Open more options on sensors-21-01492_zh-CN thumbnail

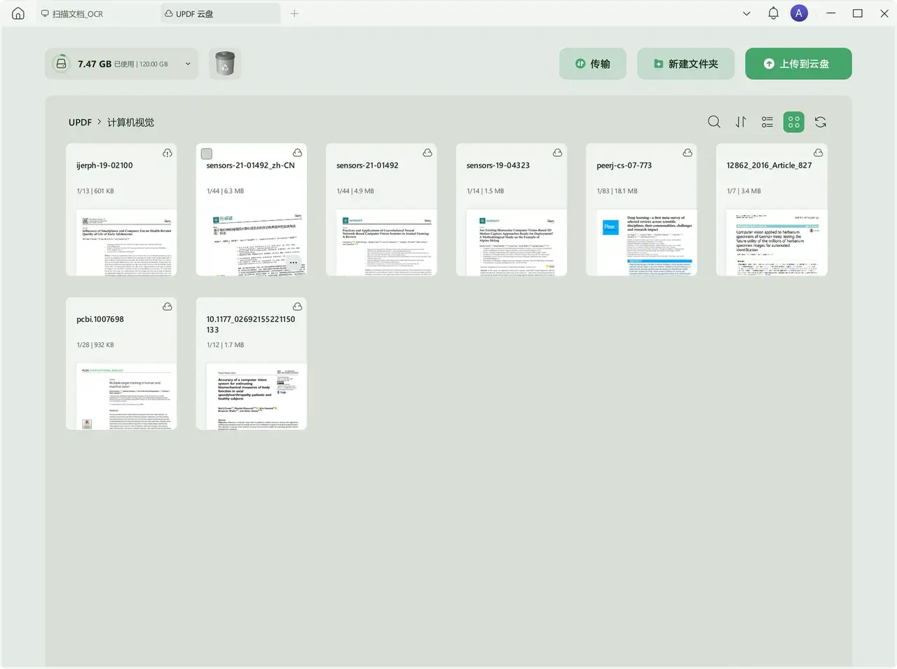point(294,262)
